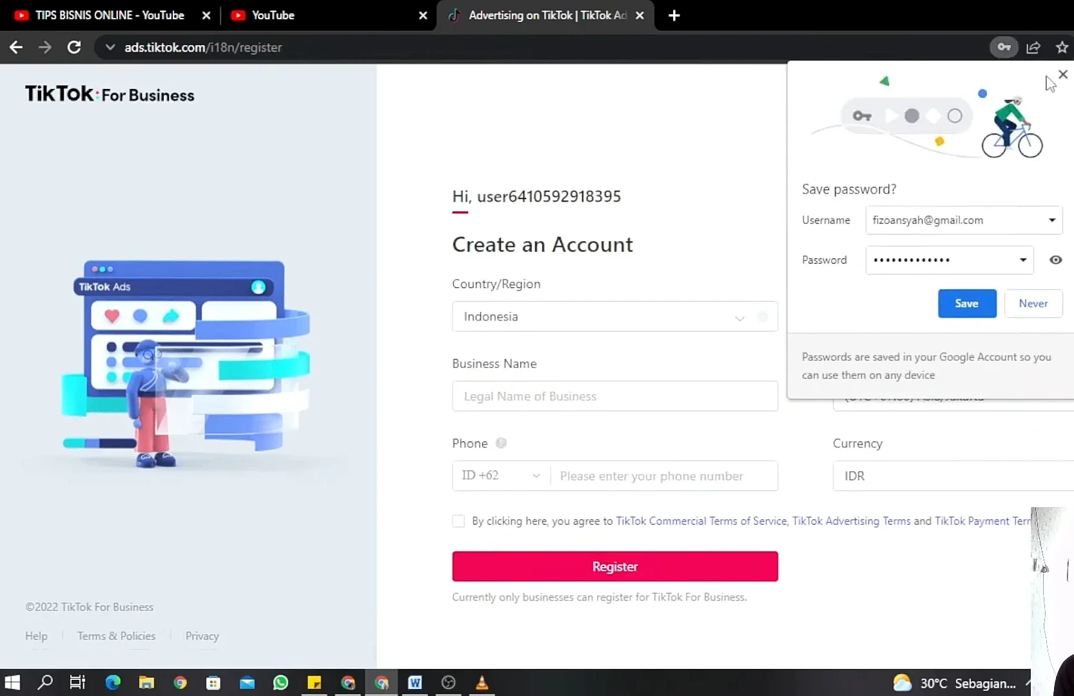This screenshot has height=696, width=1074.
Task: Show the saved password with eye icon
Action: click(x=1055, y=260)
